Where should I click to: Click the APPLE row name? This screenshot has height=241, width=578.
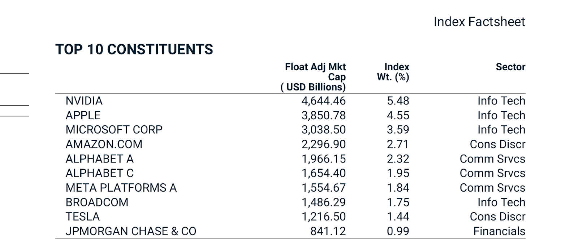83,115
